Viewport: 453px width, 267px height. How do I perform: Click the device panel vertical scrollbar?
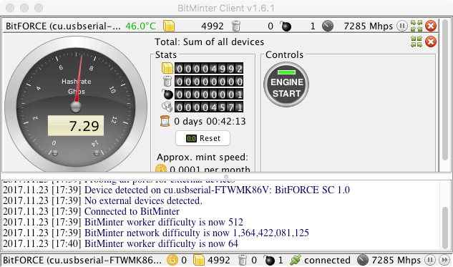(x=445, y=89)
